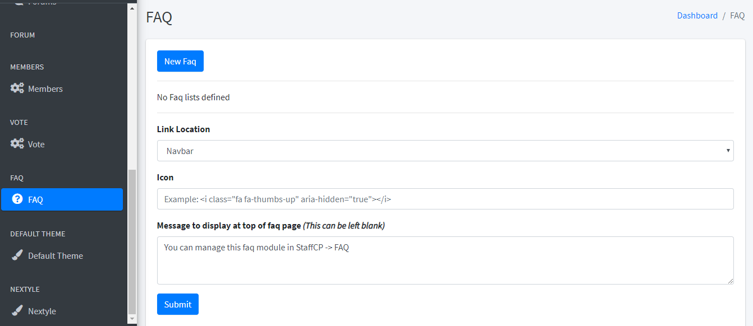This screenshot has height=326, width=753.
Task: Open Dashboard via the breadcrumb link
Action: pos(697,15)
